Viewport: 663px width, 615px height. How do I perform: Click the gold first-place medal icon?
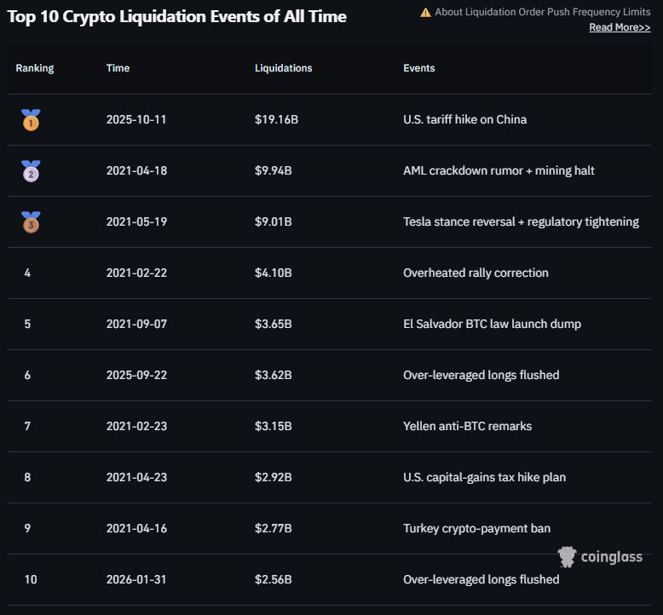pos(31,120)
